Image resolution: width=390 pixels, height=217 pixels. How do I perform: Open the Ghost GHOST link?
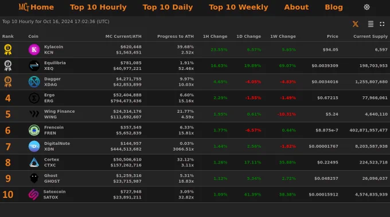click(52, 178)
